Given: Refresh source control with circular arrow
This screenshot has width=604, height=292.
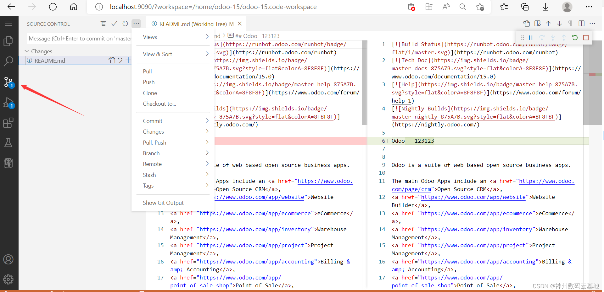Looking at the screenshot, I should pos(125,24).
